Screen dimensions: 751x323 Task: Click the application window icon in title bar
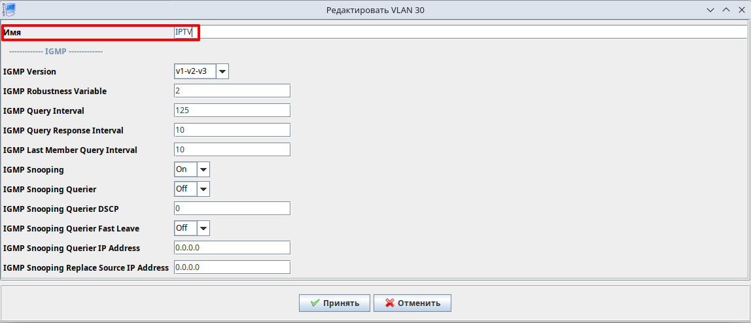point(9,9)
